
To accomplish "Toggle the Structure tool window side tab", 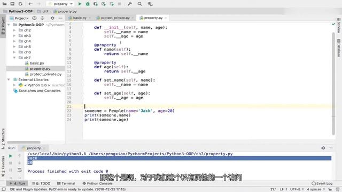I will [3, 139].
